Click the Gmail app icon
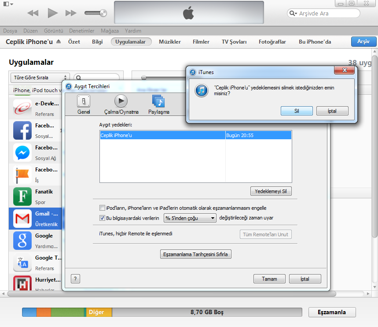 (x=22, y=219)
